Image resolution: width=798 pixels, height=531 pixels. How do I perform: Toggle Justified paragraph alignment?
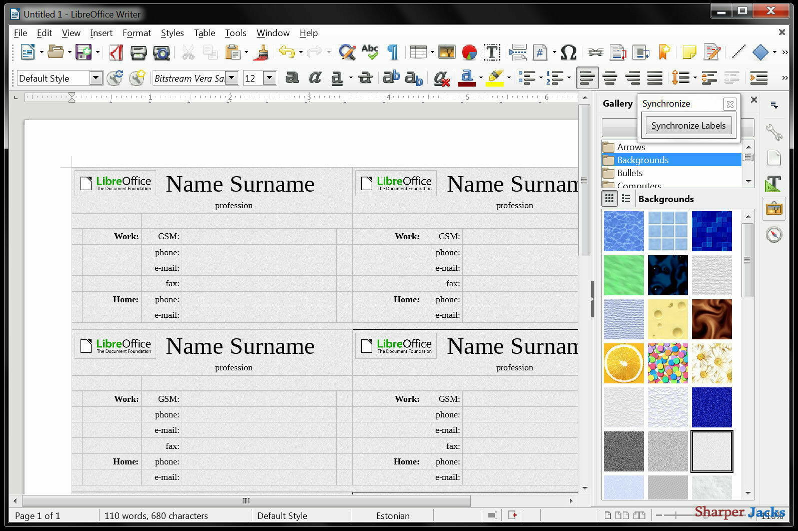click(x=655, y=78)
